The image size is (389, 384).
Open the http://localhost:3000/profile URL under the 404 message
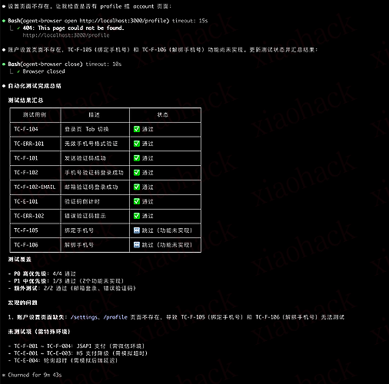coord(66,35)
